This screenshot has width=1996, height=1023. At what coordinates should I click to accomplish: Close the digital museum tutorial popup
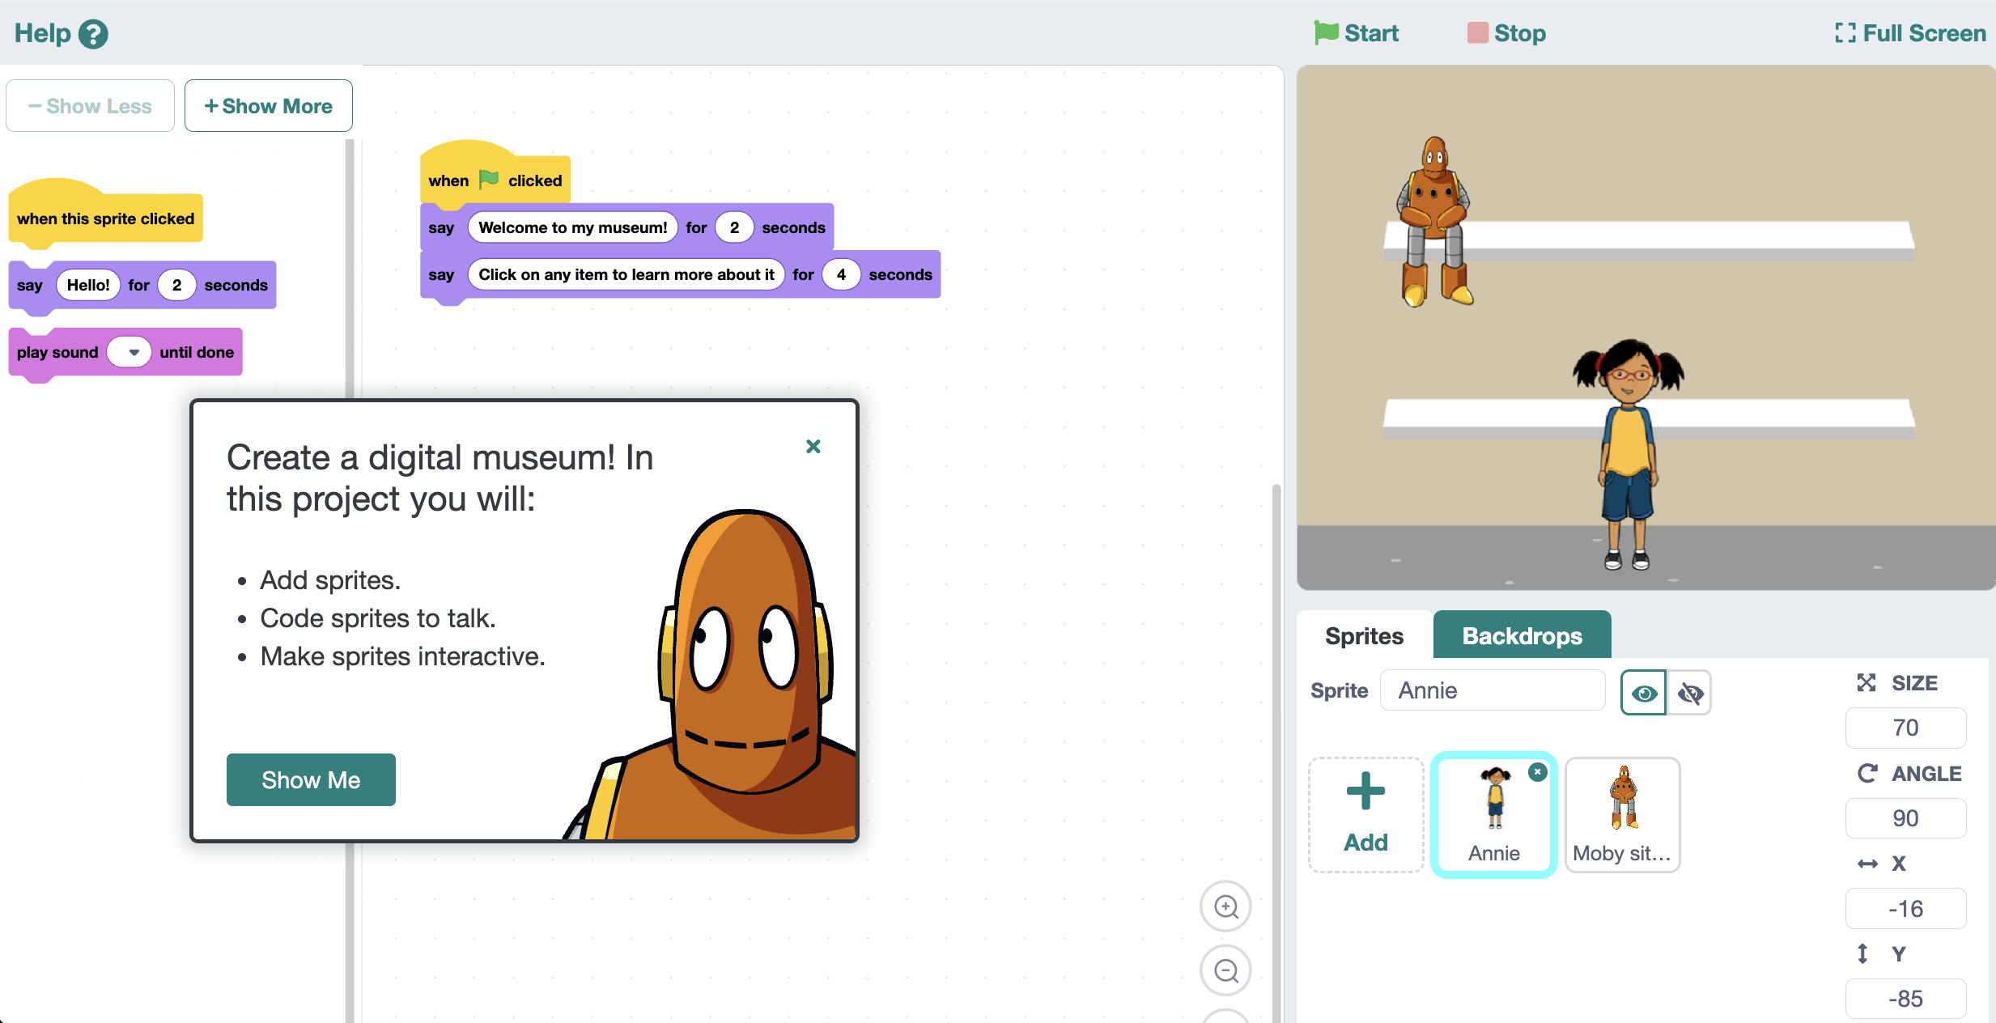pyautogui.click(x=813, y=446)
